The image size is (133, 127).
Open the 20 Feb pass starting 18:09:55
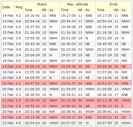[x=8, y=78]
